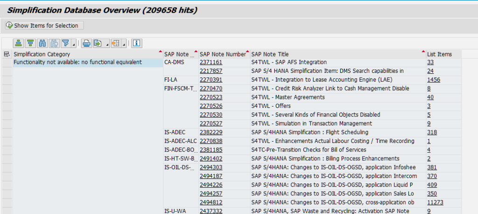
Task: Open SAP Note 2270526 link
Action: (211, 106)
